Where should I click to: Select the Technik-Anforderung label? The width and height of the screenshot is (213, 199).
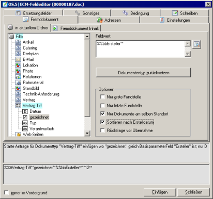pos(41,94)
